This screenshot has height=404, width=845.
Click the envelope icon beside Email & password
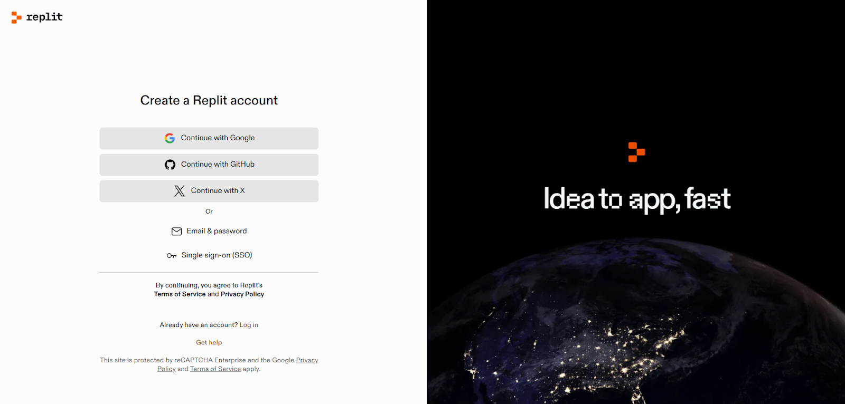176,232
